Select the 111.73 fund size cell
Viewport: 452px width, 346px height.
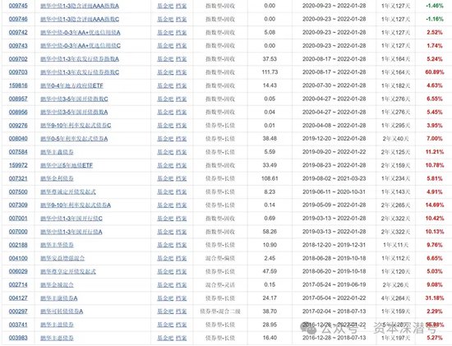(x=270, y=72)
